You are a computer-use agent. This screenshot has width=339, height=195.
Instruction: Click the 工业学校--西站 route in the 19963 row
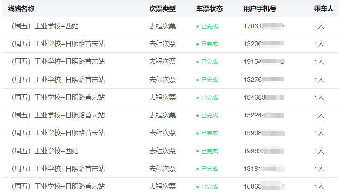point(56,151)
